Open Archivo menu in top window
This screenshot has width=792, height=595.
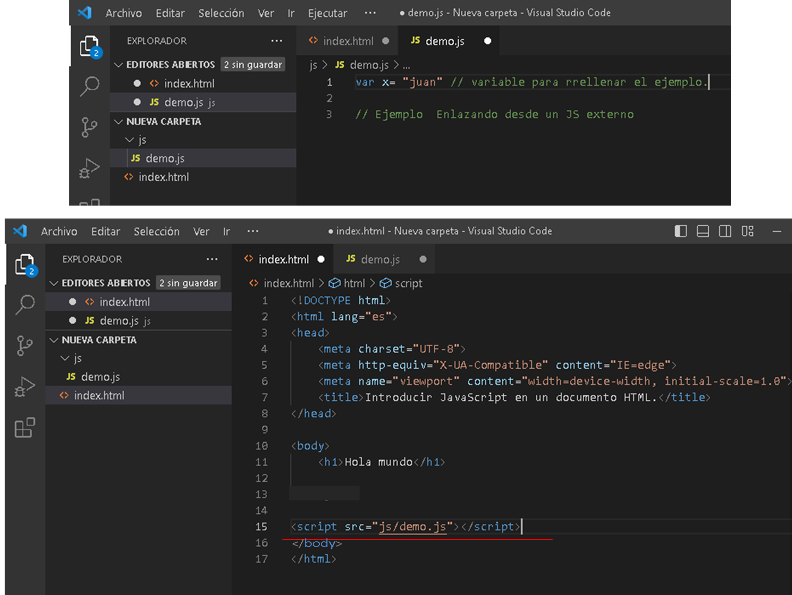[x=123, y=13]
